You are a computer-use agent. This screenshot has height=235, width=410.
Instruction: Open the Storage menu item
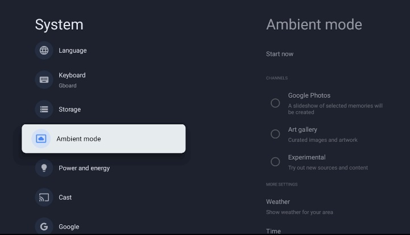click(70, 110)
